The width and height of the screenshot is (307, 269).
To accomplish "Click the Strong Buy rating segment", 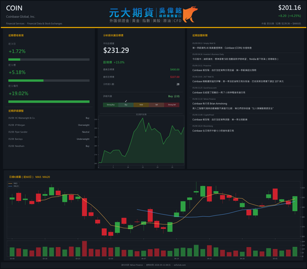I will (111, 105).
